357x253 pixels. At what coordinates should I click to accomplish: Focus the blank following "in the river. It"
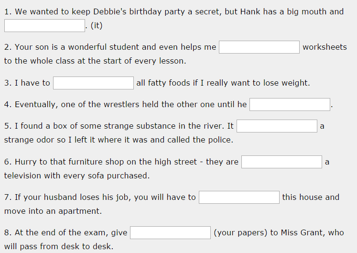pos(277,126)
